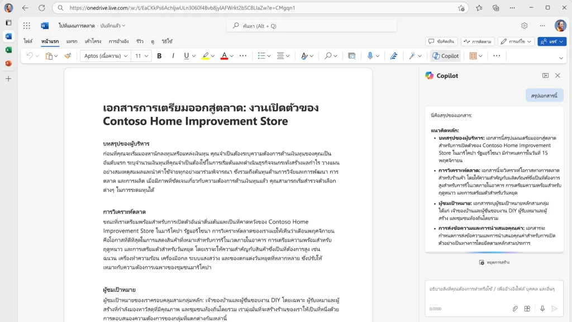The height and width of the screenshot is (322, 572).
Task: Click the microphone icon in Copilot input
Action: 542,309
